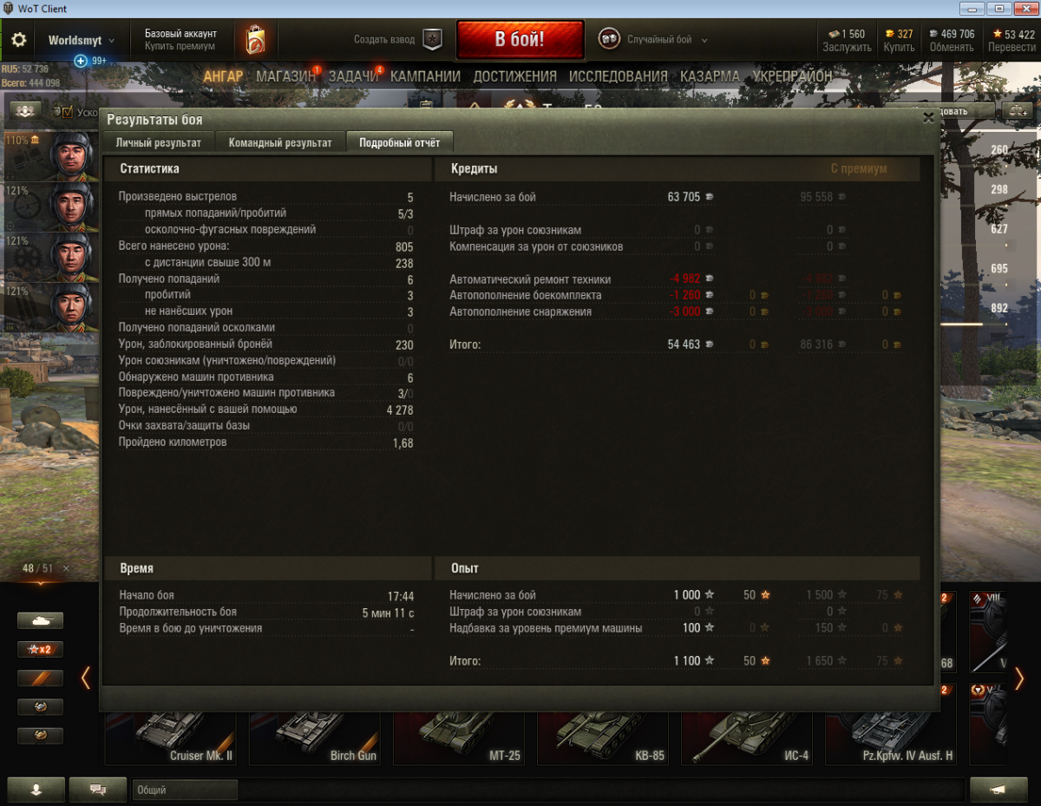Viewport: 1041px width, 806px height.
Task: Open the КАМПАНИИ menu
Action: click(425, 76)
